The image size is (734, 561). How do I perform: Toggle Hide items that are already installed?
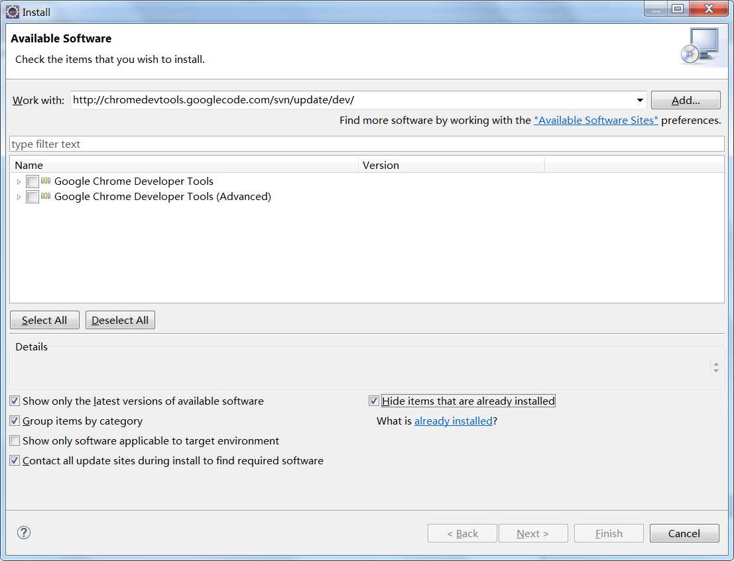[373, 401]
